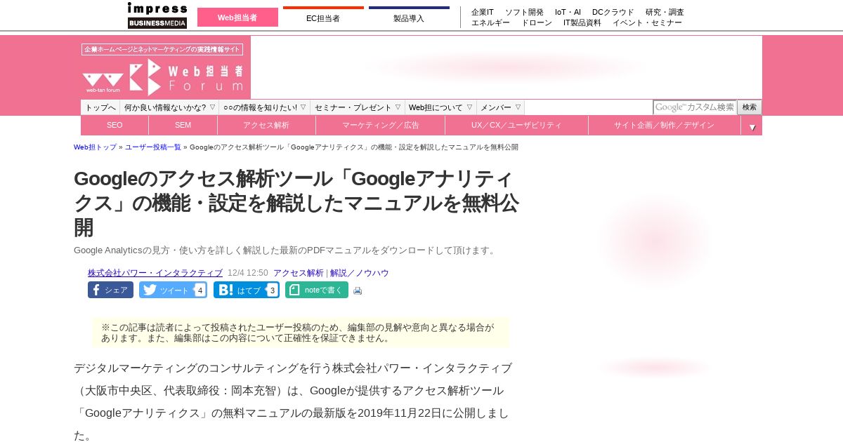The height and width of the screenshot is (442, 843).
Task: Follow the ドローン link
Action: click(537, 22)
